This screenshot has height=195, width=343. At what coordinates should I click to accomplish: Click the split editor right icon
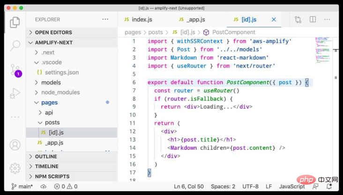pyautogui.click(x=313, y=19)
